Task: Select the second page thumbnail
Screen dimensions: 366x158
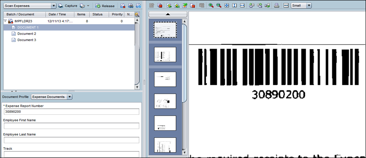Action: click(x=165, y=55)
